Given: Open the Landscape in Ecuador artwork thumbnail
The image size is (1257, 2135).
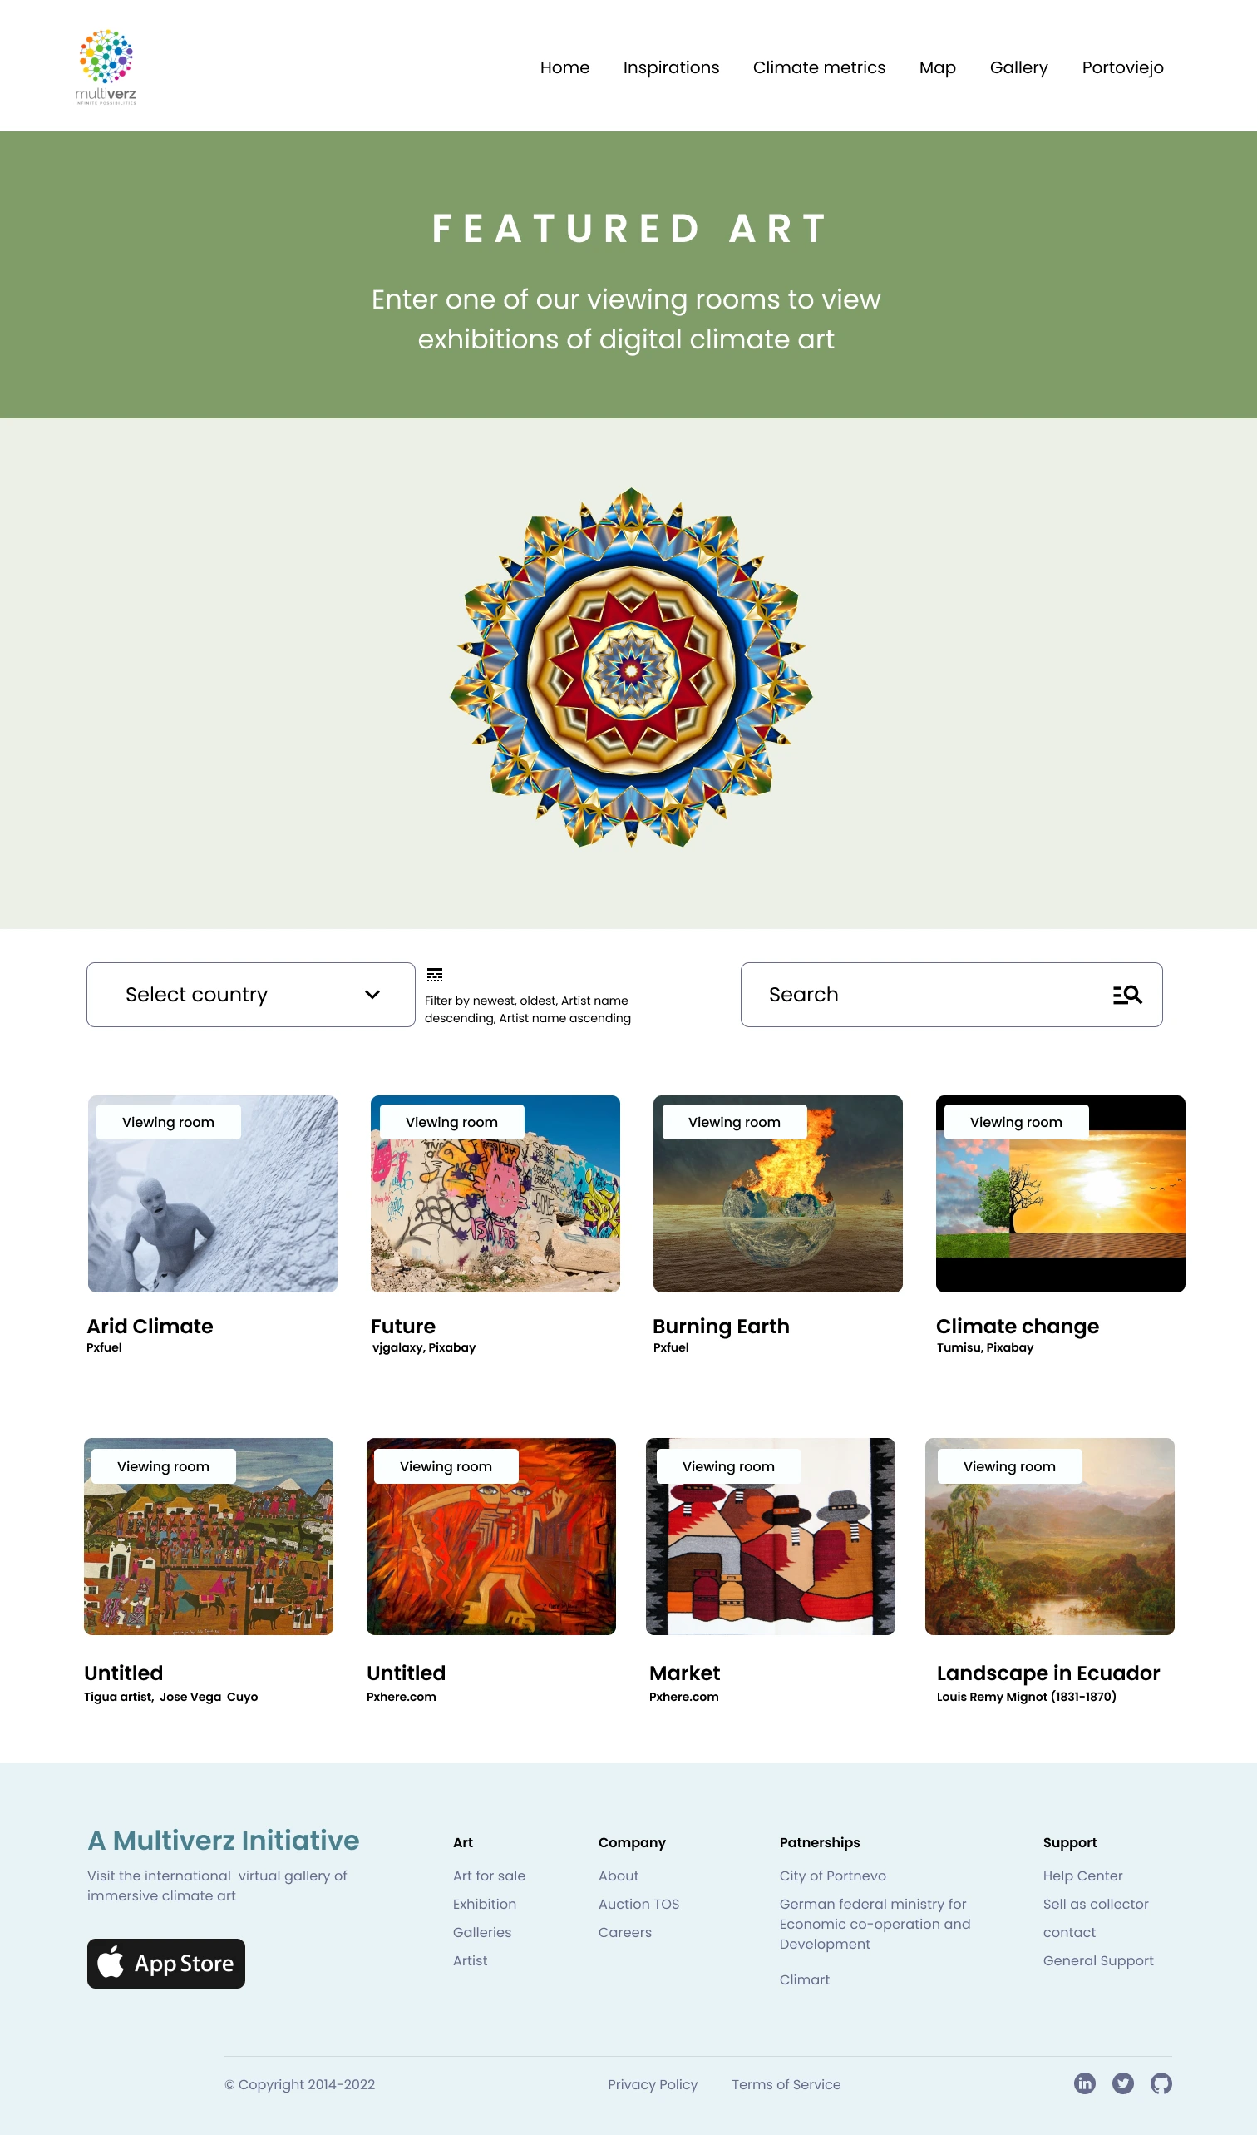Looking at the screenshot, I should coord(1049,1536).
